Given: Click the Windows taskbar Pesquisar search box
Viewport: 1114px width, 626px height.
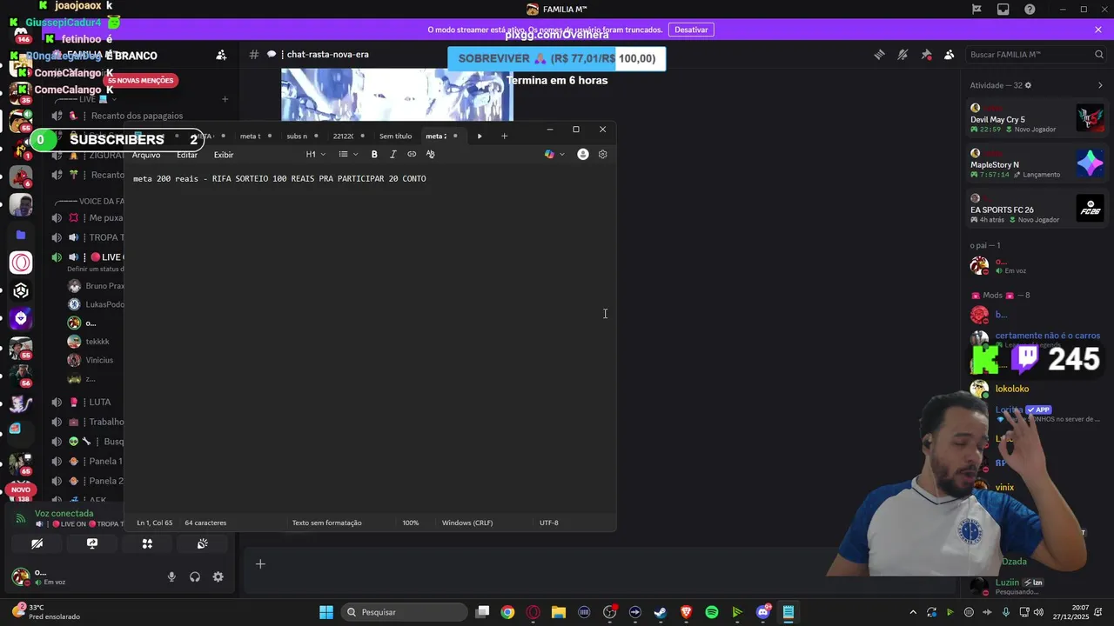Looking at the screenshot, I should (405, 612).
